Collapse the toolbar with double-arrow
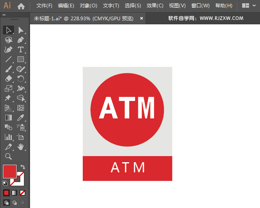The height and width of the screenshot is (208, 260). click(4, 15)
